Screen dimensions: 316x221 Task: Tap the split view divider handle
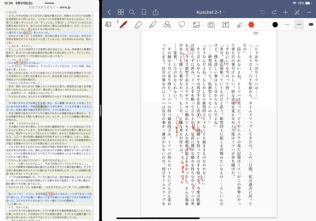pos(100,111)
